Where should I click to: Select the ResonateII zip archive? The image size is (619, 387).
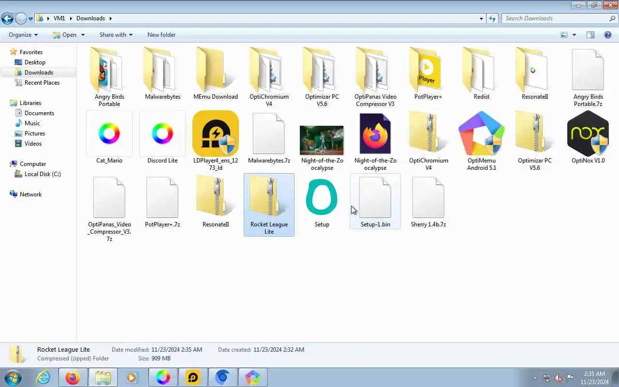pos(216,202)
